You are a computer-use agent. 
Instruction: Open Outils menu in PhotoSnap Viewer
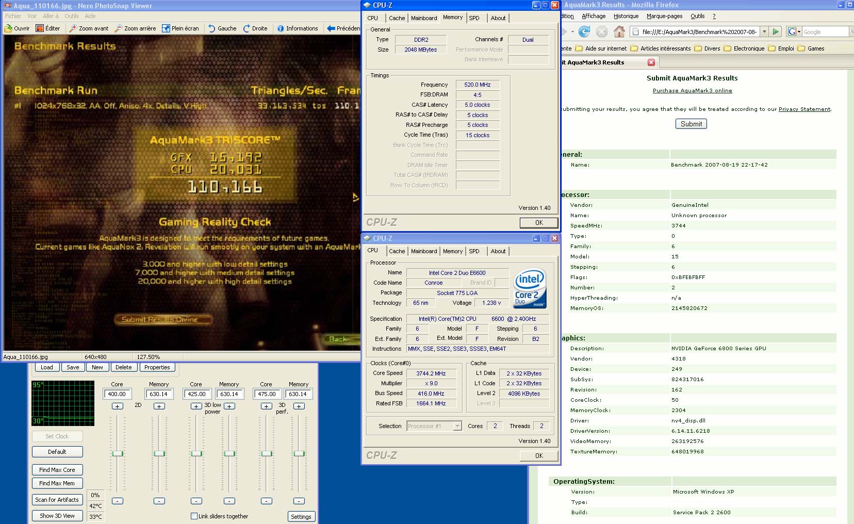coord(72,16)
